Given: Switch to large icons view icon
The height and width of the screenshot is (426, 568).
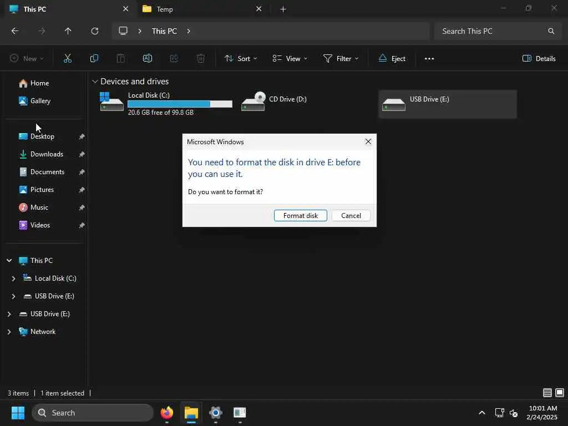Looking at the screenshot, I should [560, 392].
